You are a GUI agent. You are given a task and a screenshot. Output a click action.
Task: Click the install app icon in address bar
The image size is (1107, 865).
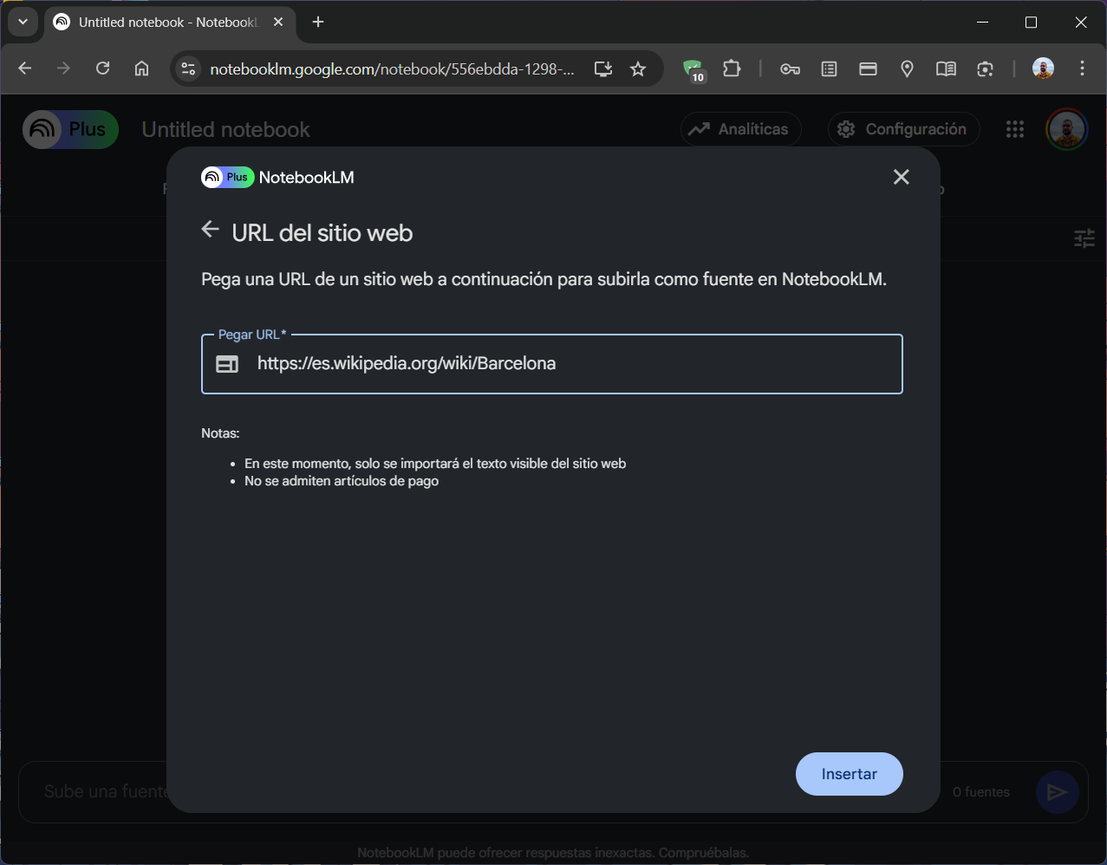tap(603, 69)
